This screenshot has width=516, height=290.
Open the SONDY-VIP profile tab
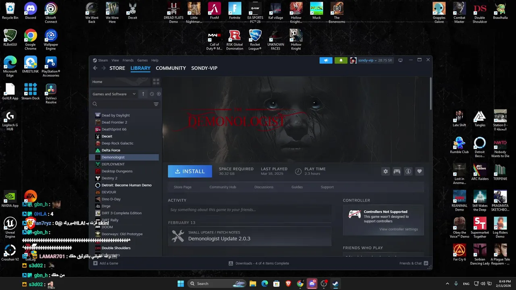click(x=204, y=68)
